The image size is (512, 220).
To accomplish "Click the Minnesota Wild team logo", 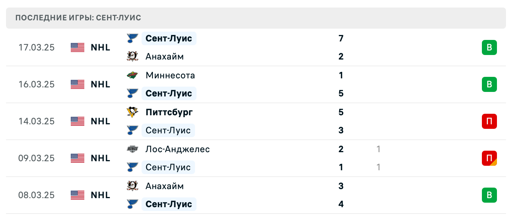I will (x=132, y=75).
